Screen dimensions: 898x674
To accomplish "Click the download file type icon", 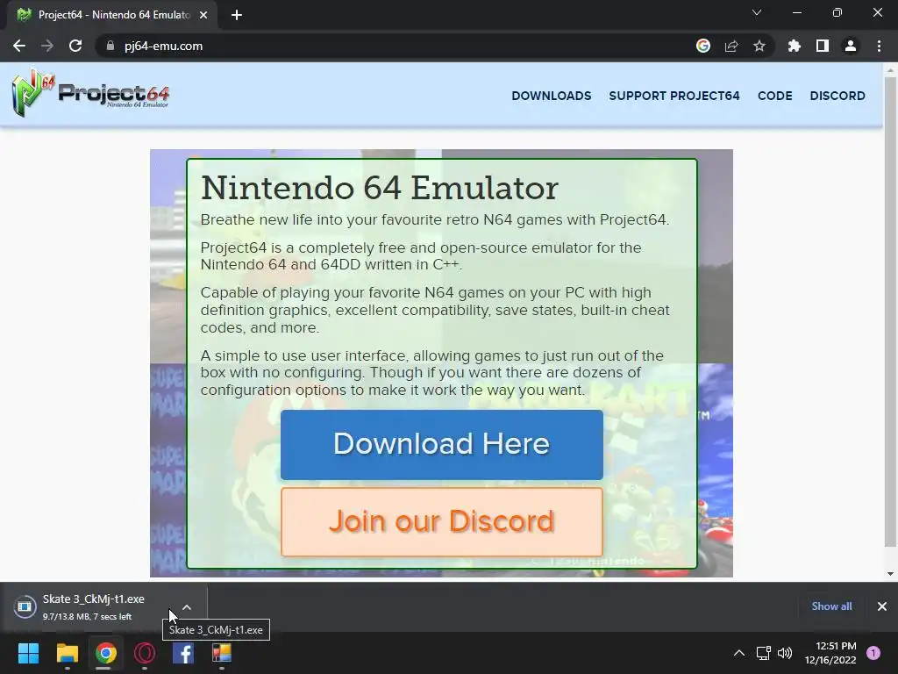I will [25, 606].
